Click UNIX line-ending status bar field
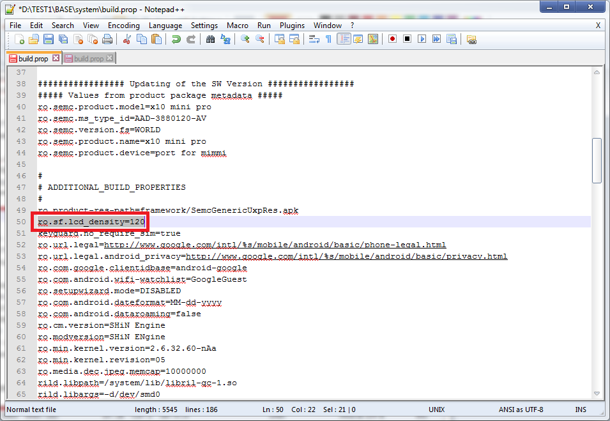This screenshot has height=421, width=610. (436, 410)
